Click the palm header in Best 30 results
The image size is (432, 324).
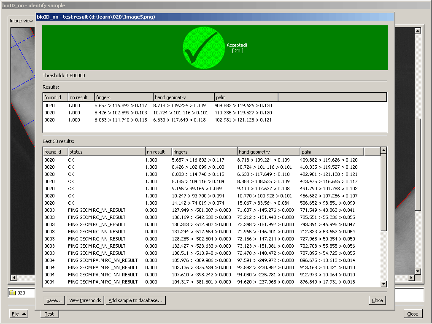tap(331, 152)
